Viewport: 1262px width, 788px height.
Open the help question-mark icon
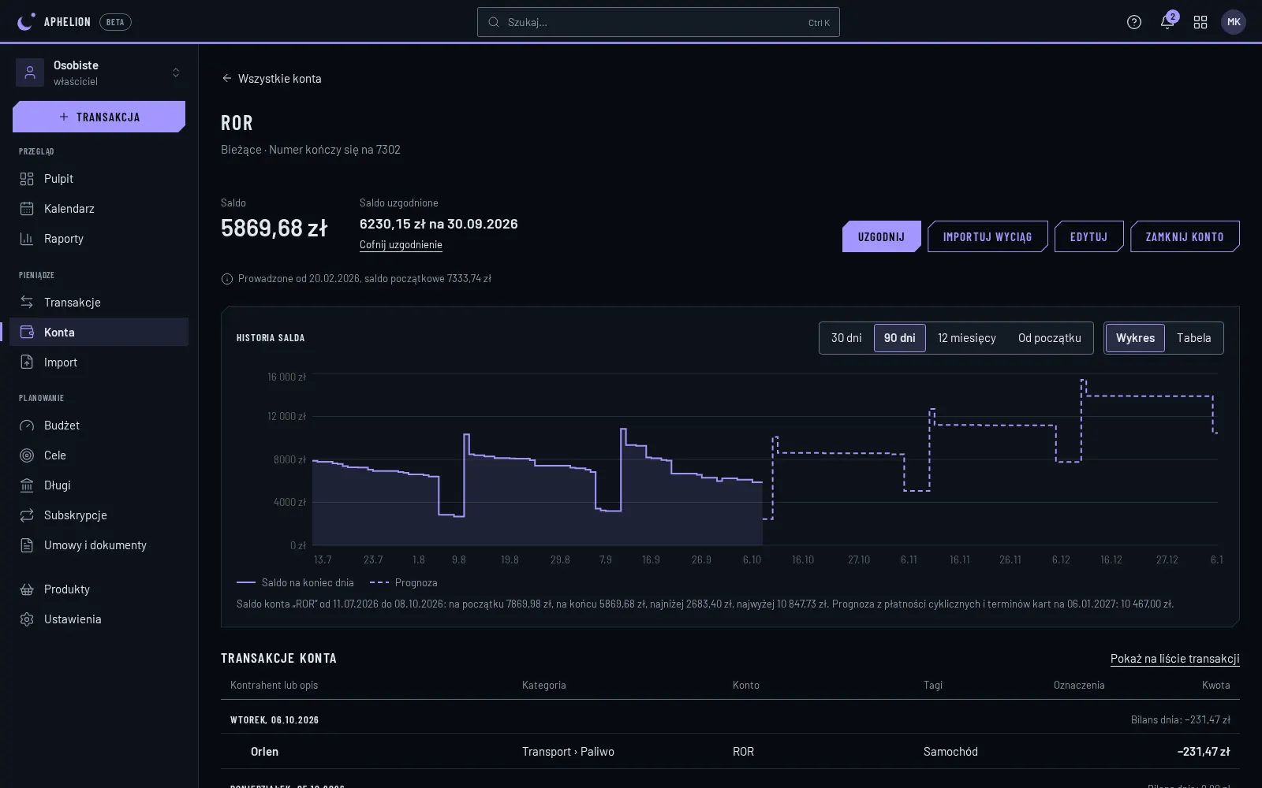1134,22
